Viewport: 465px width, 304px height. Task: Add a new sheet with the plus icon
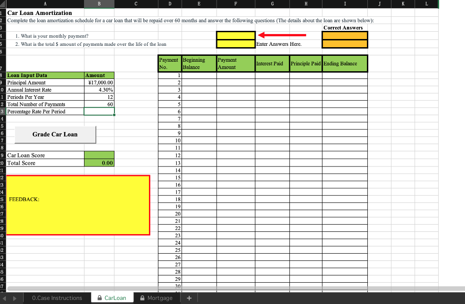point(189,298)
